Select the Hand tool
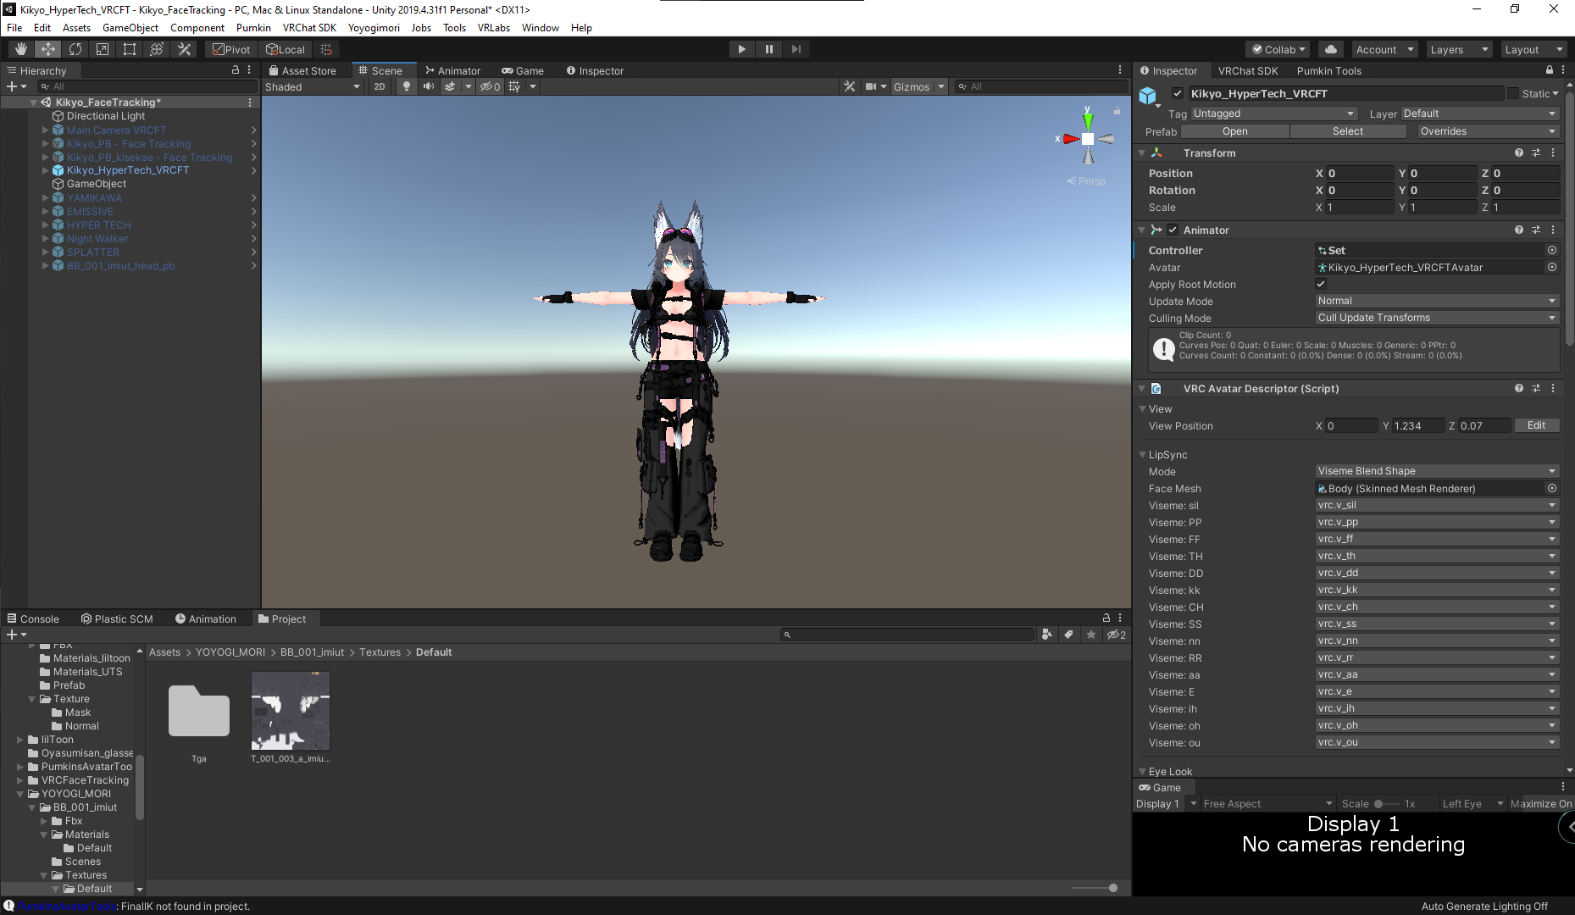The height and width of the screenshot is (915, 1575). click(20, 49)
